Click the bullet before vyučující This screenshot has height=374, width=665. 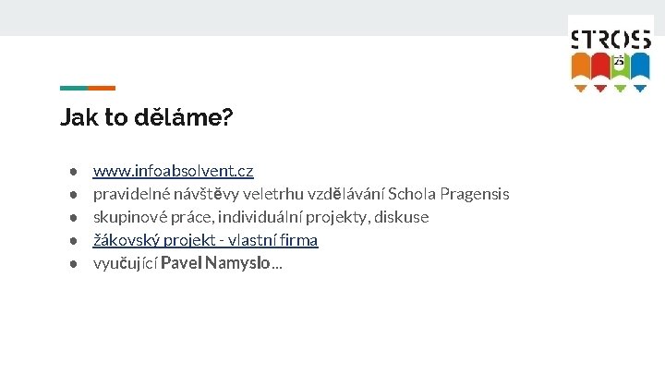click(71, 264)
